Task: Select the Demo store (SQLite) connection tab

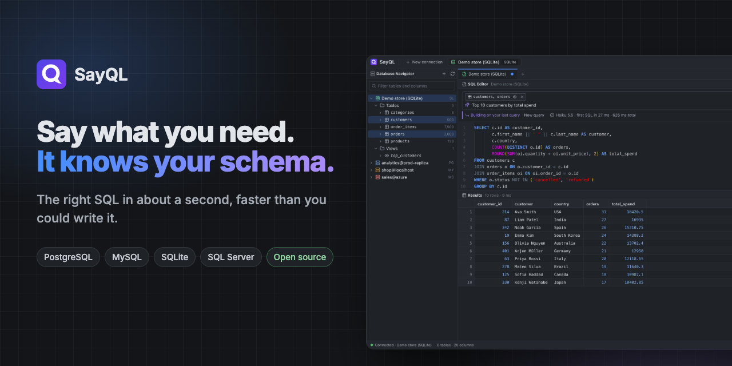Action: 484,62
